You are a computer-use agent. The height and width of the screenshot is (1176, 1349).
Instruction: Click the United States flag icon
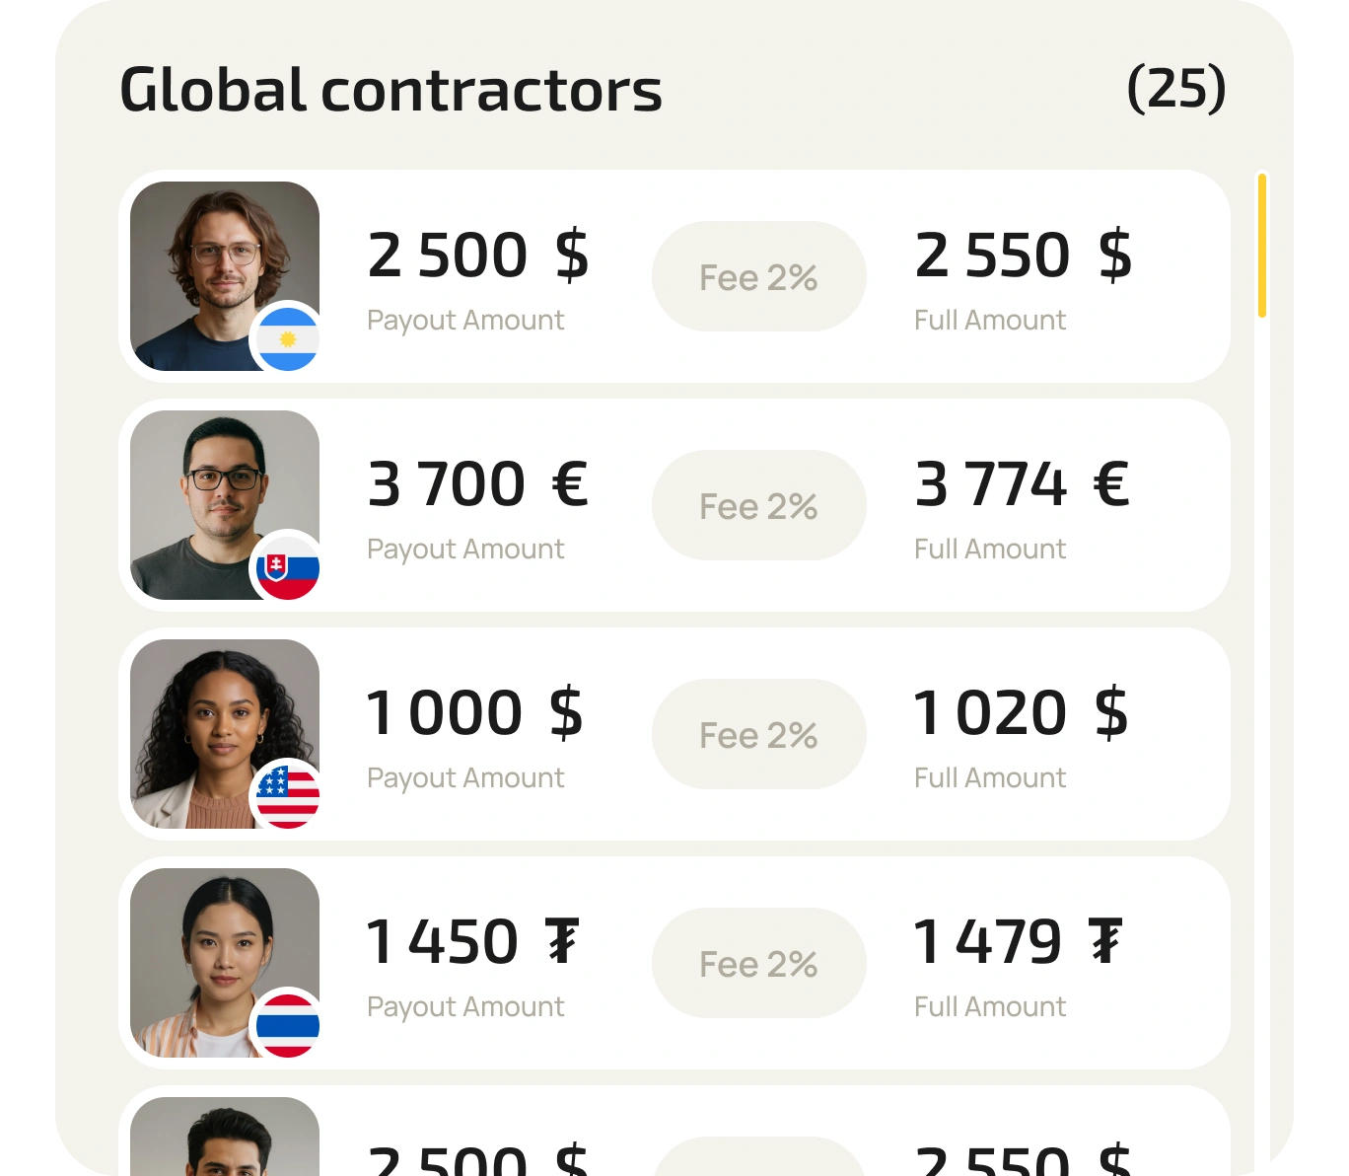click(x=288, y=797)
